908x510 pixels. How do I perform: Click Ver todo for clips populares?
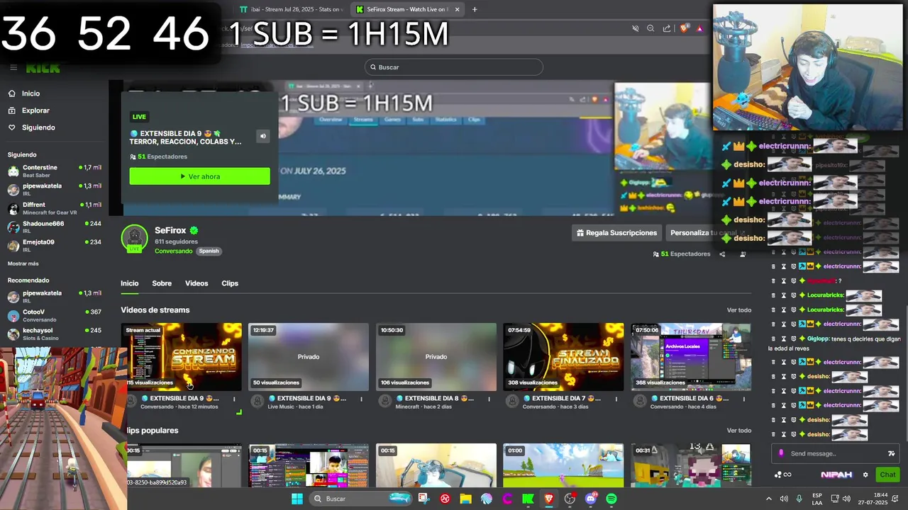pyautogui.click(x=739, y=431)
